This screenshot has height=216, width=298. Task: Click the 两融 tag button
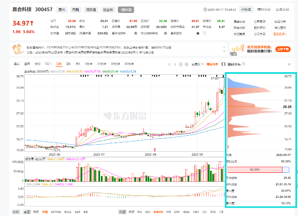[x=75, y=10]
